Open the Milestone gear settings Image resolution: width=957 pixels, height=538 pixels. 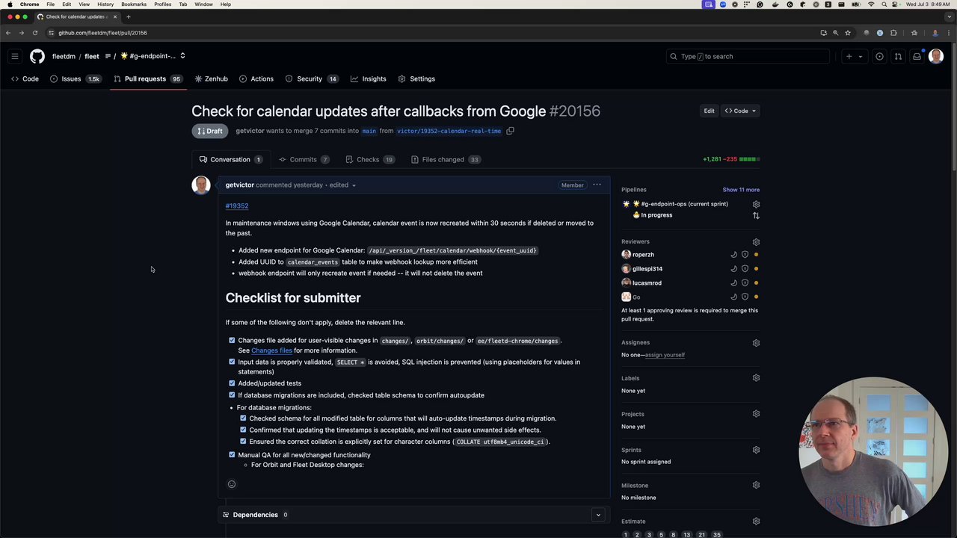click(x=756, y=486)
